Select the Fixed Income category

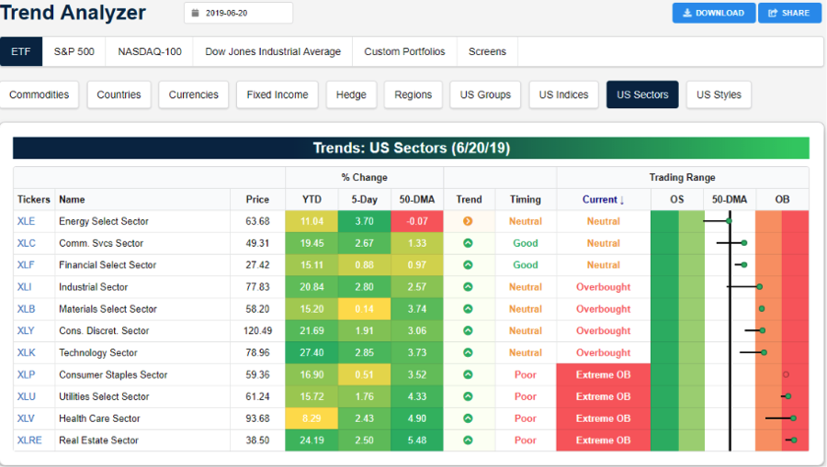[278, 95]
